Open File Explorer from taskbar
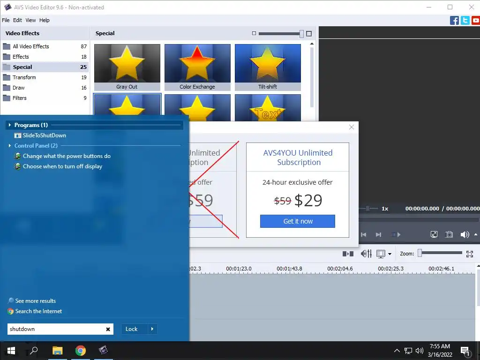480x360 pixels. 57,351
